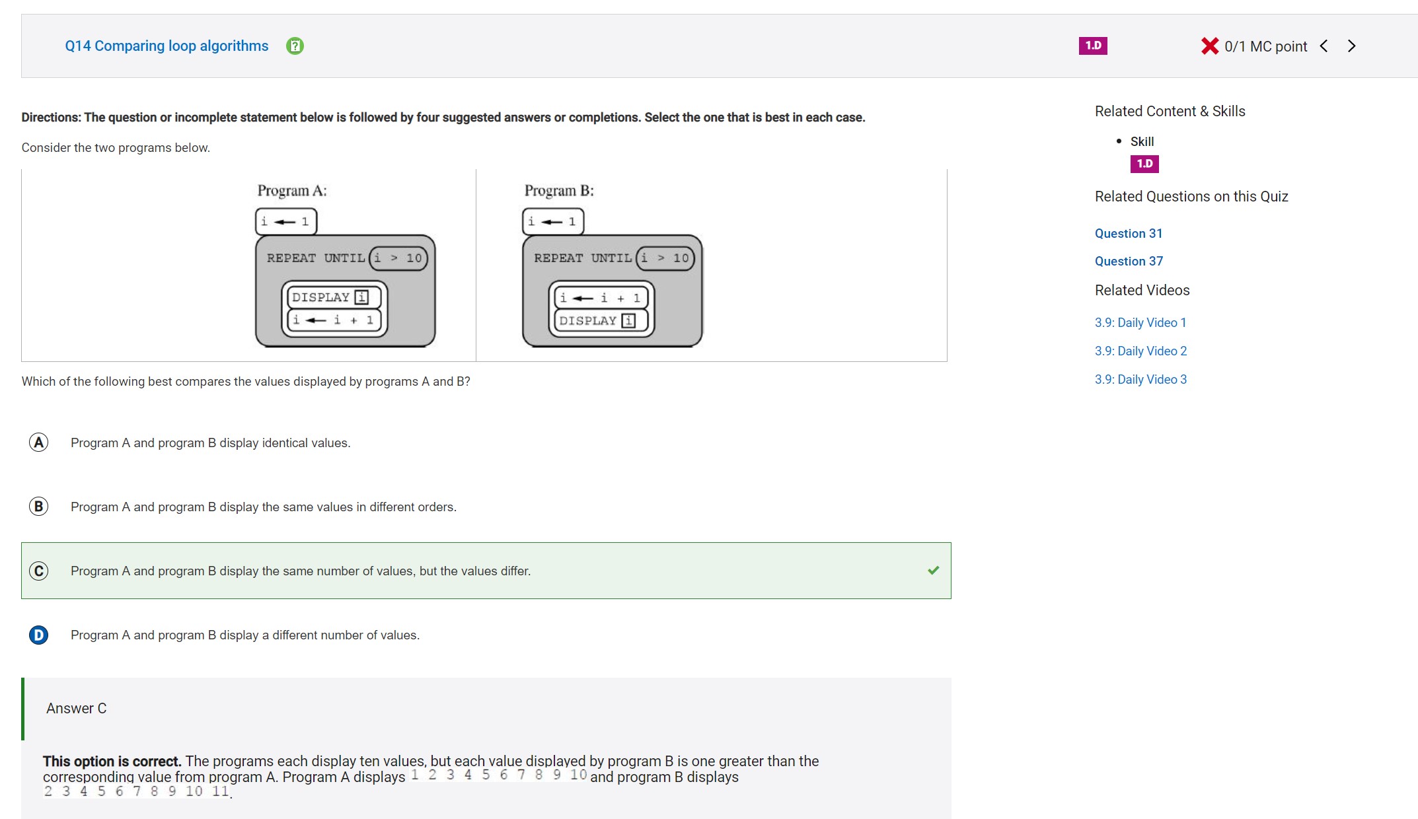Open 3.9: Daily Video 2 link

click(1140, 351)
